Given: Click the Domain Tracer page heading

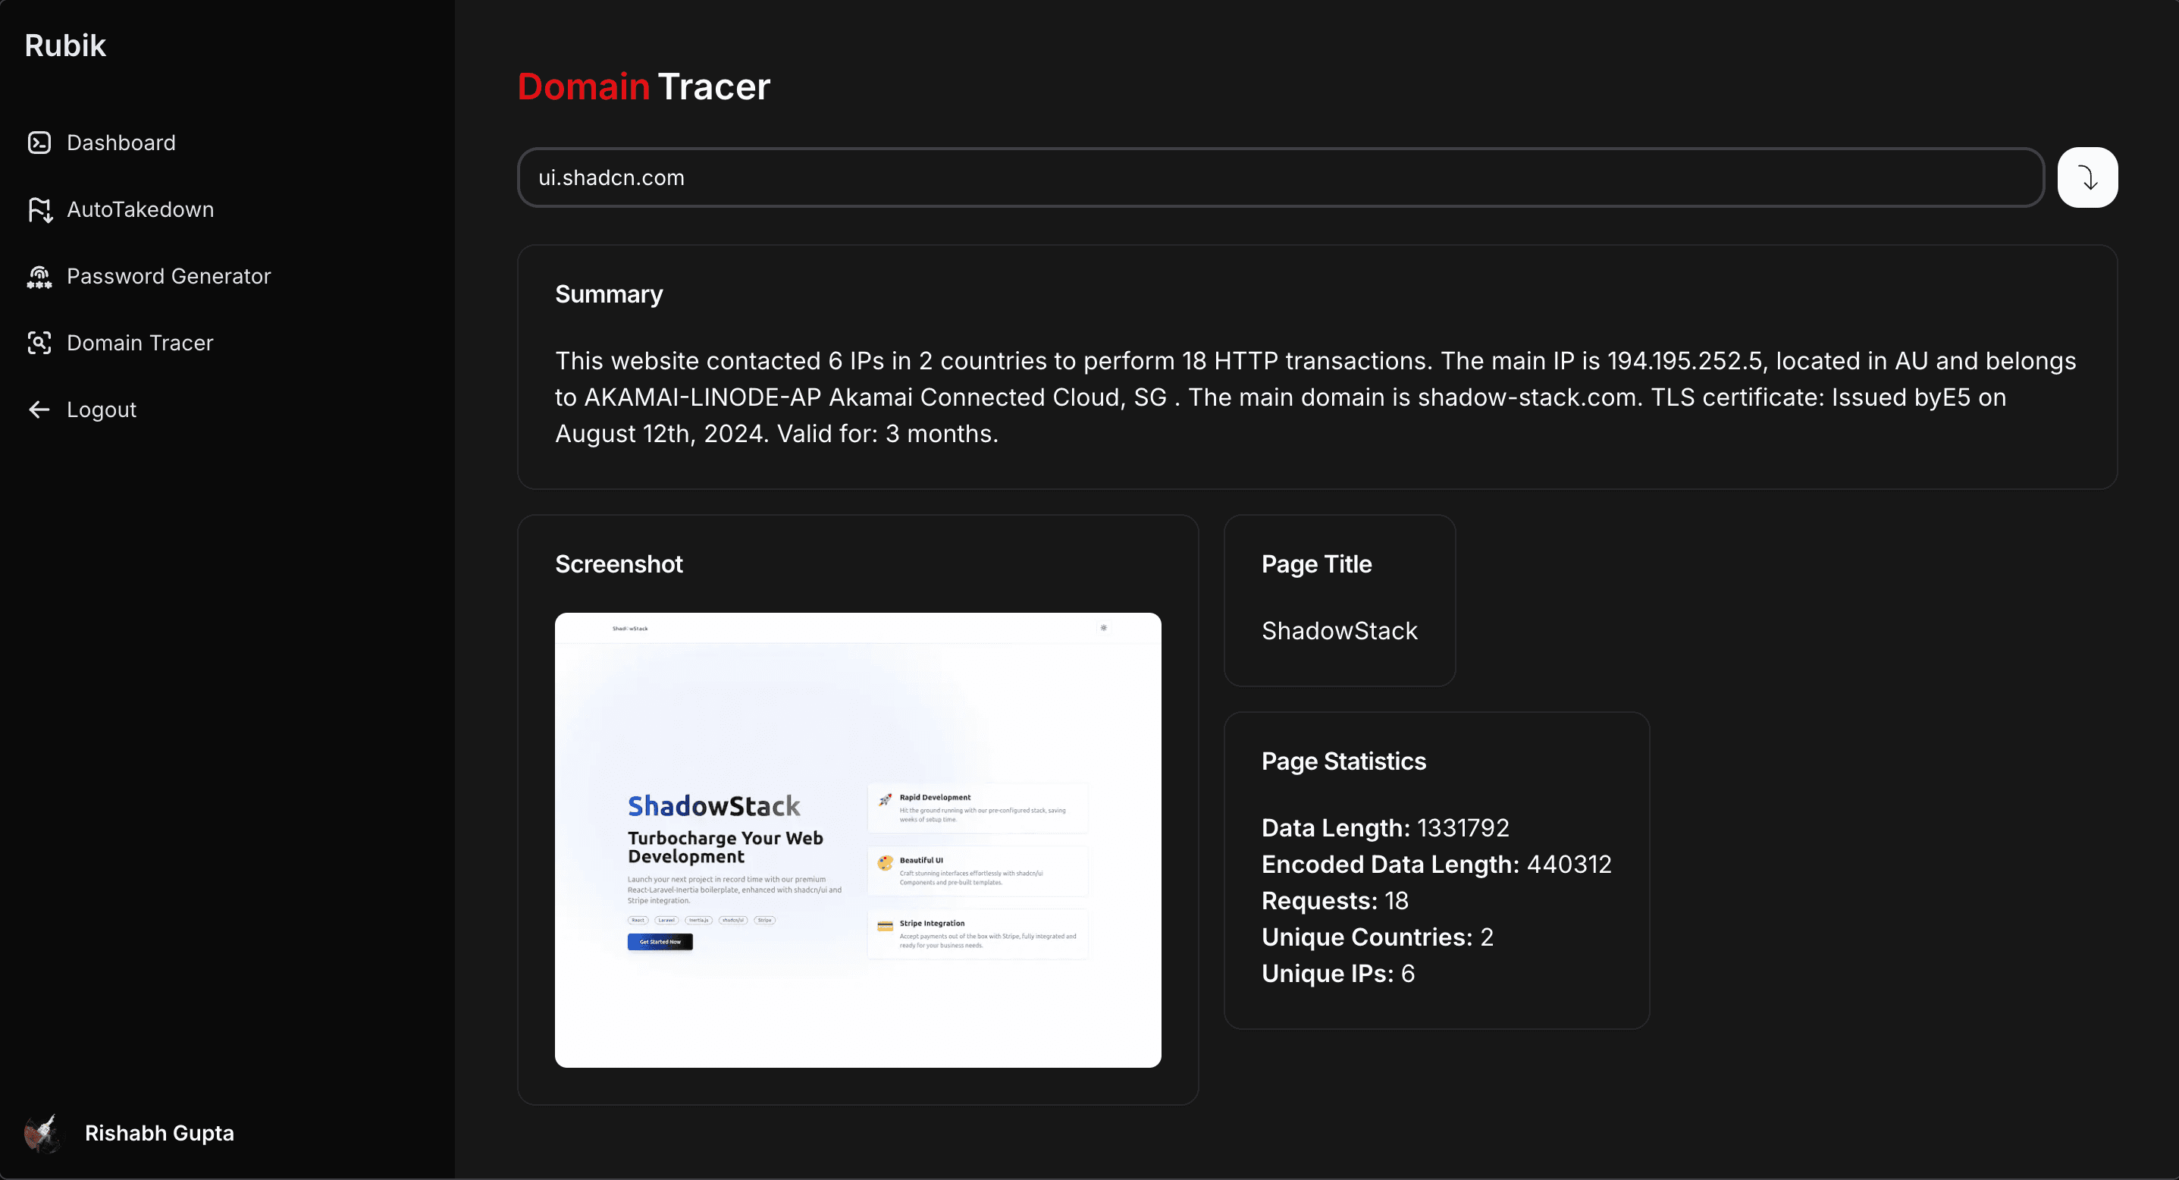Looking at the screenshot, I should tap(643, 87).
